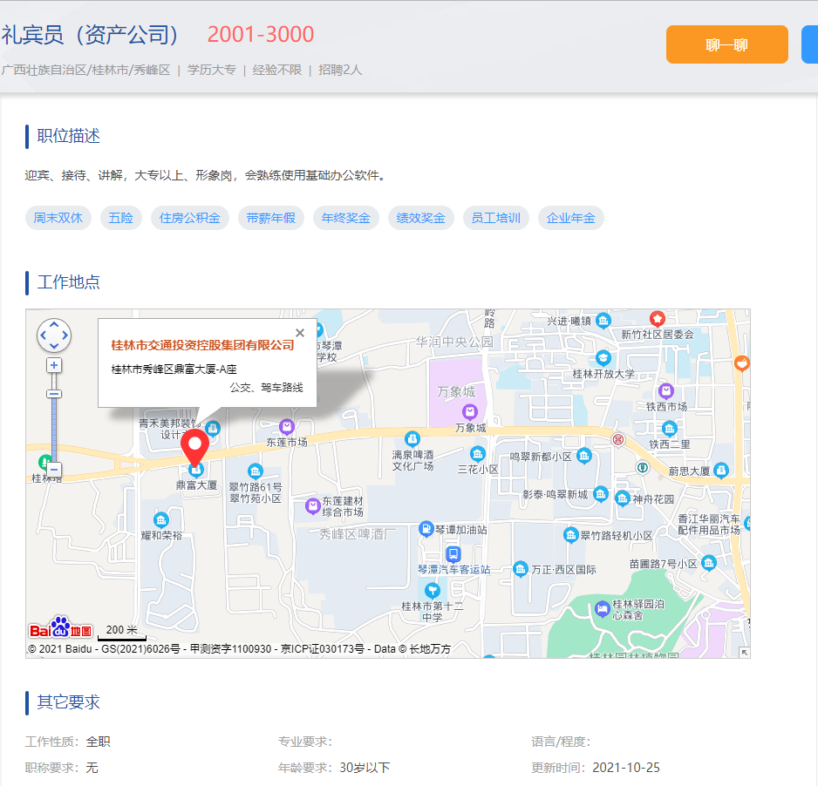
Task: Click the salary text 2001-3000
Action: coord(261,34)
